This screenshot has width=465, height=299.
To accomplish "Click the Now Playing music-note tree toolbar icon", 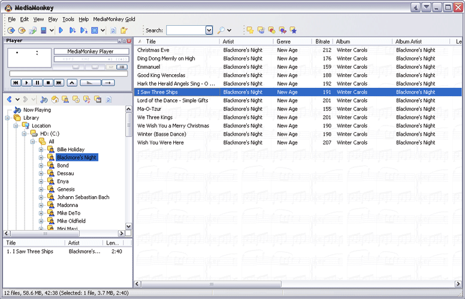I will [x=44, y=99].
